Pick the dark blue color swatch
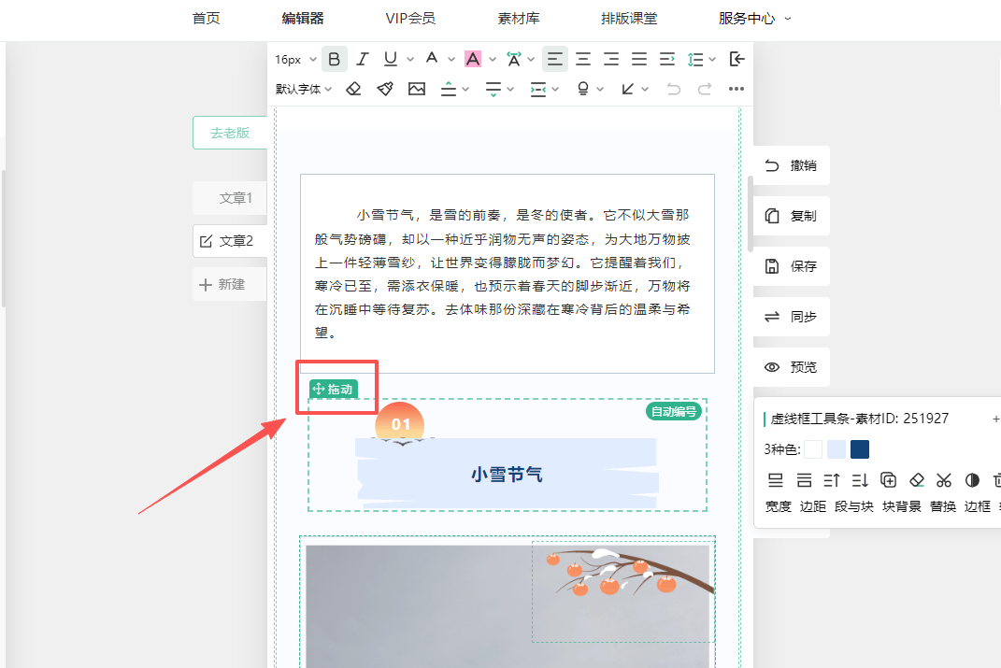 click(860, 449)
